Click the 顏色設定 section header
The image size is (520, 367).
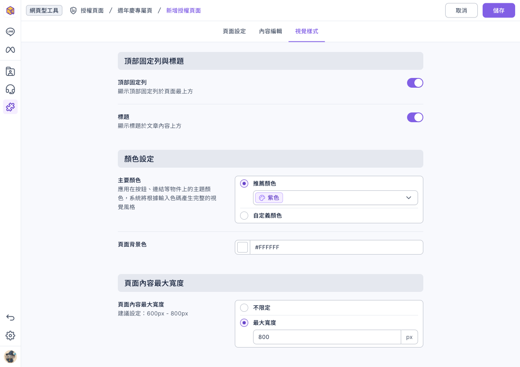tap(271, 159)
